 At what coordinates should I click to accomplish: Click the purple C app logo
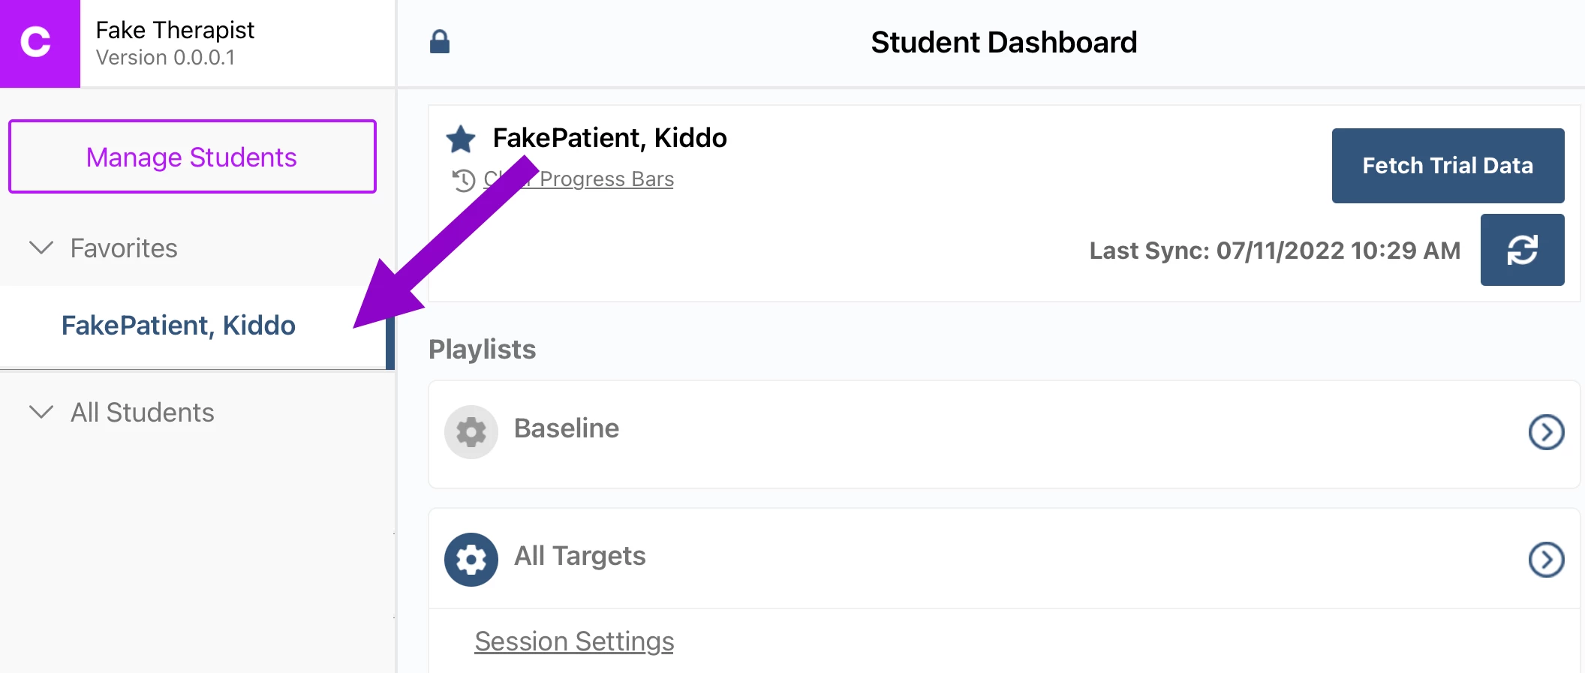[x=39, y=43]
